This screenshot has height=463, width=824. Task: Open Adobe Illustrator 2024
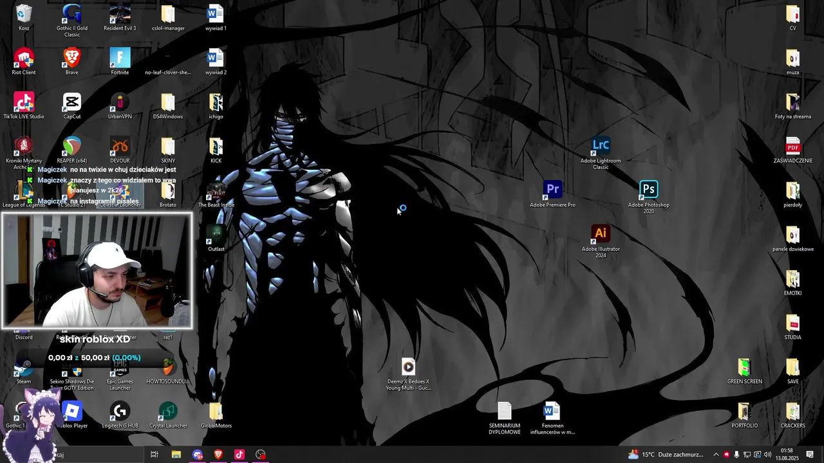[601, 242]
